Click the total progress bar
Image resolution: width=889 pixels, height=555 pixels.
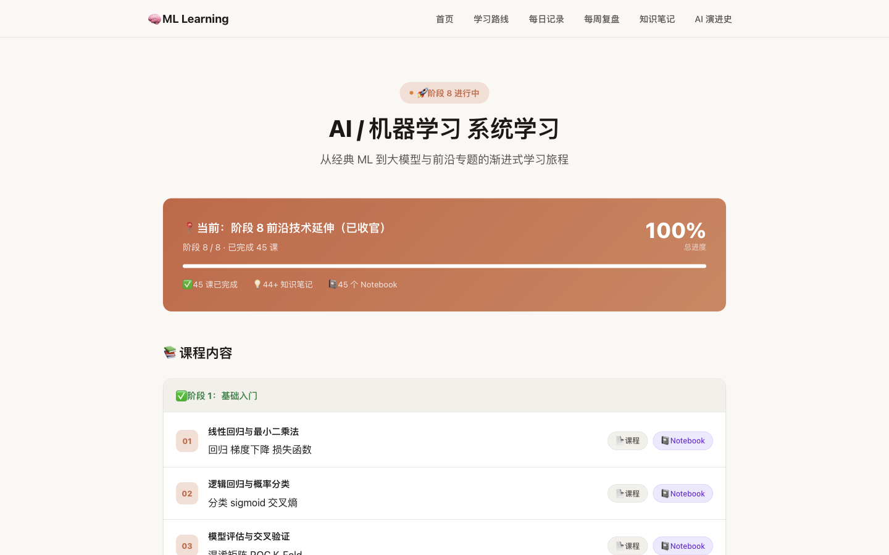tap(444, 266)
